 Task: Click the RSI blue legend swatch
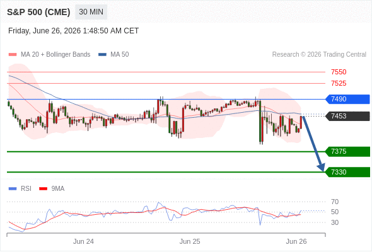tap(13, 189)
